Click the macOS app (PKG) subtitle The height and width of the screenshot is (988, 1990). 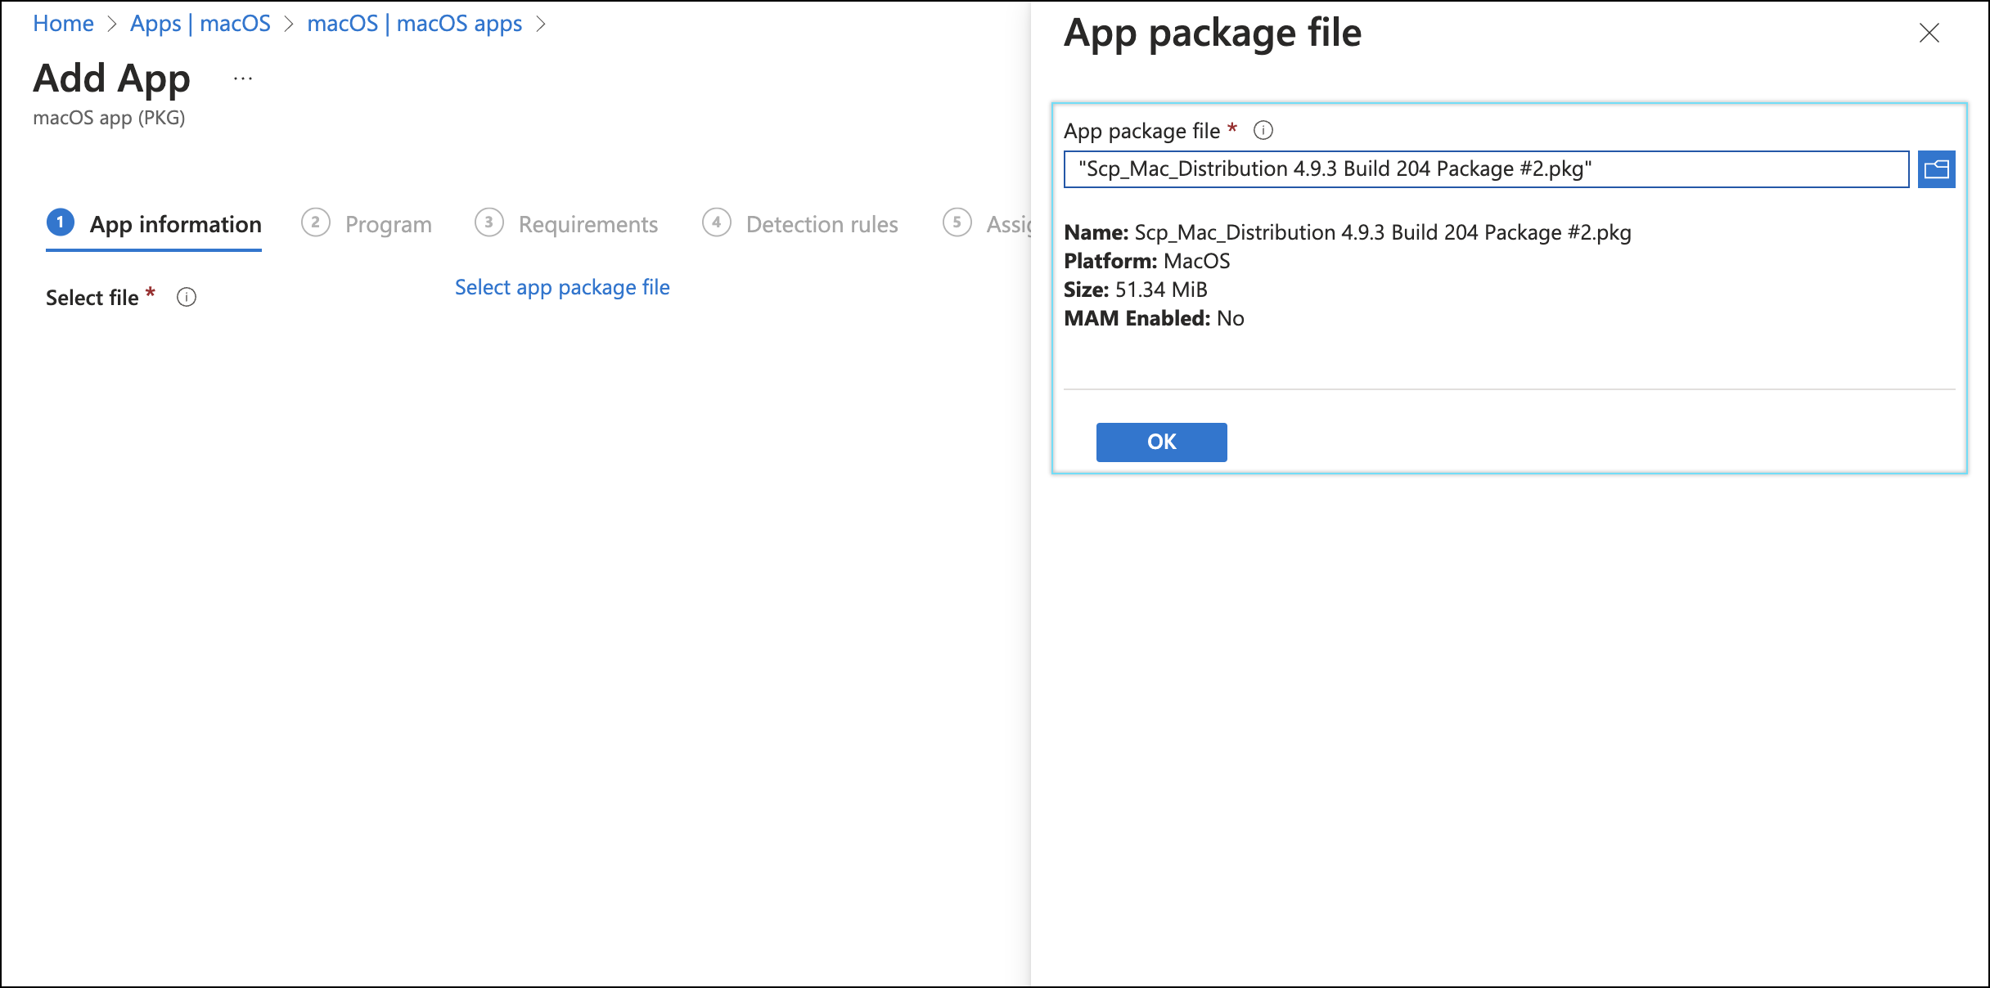point(109,119)
